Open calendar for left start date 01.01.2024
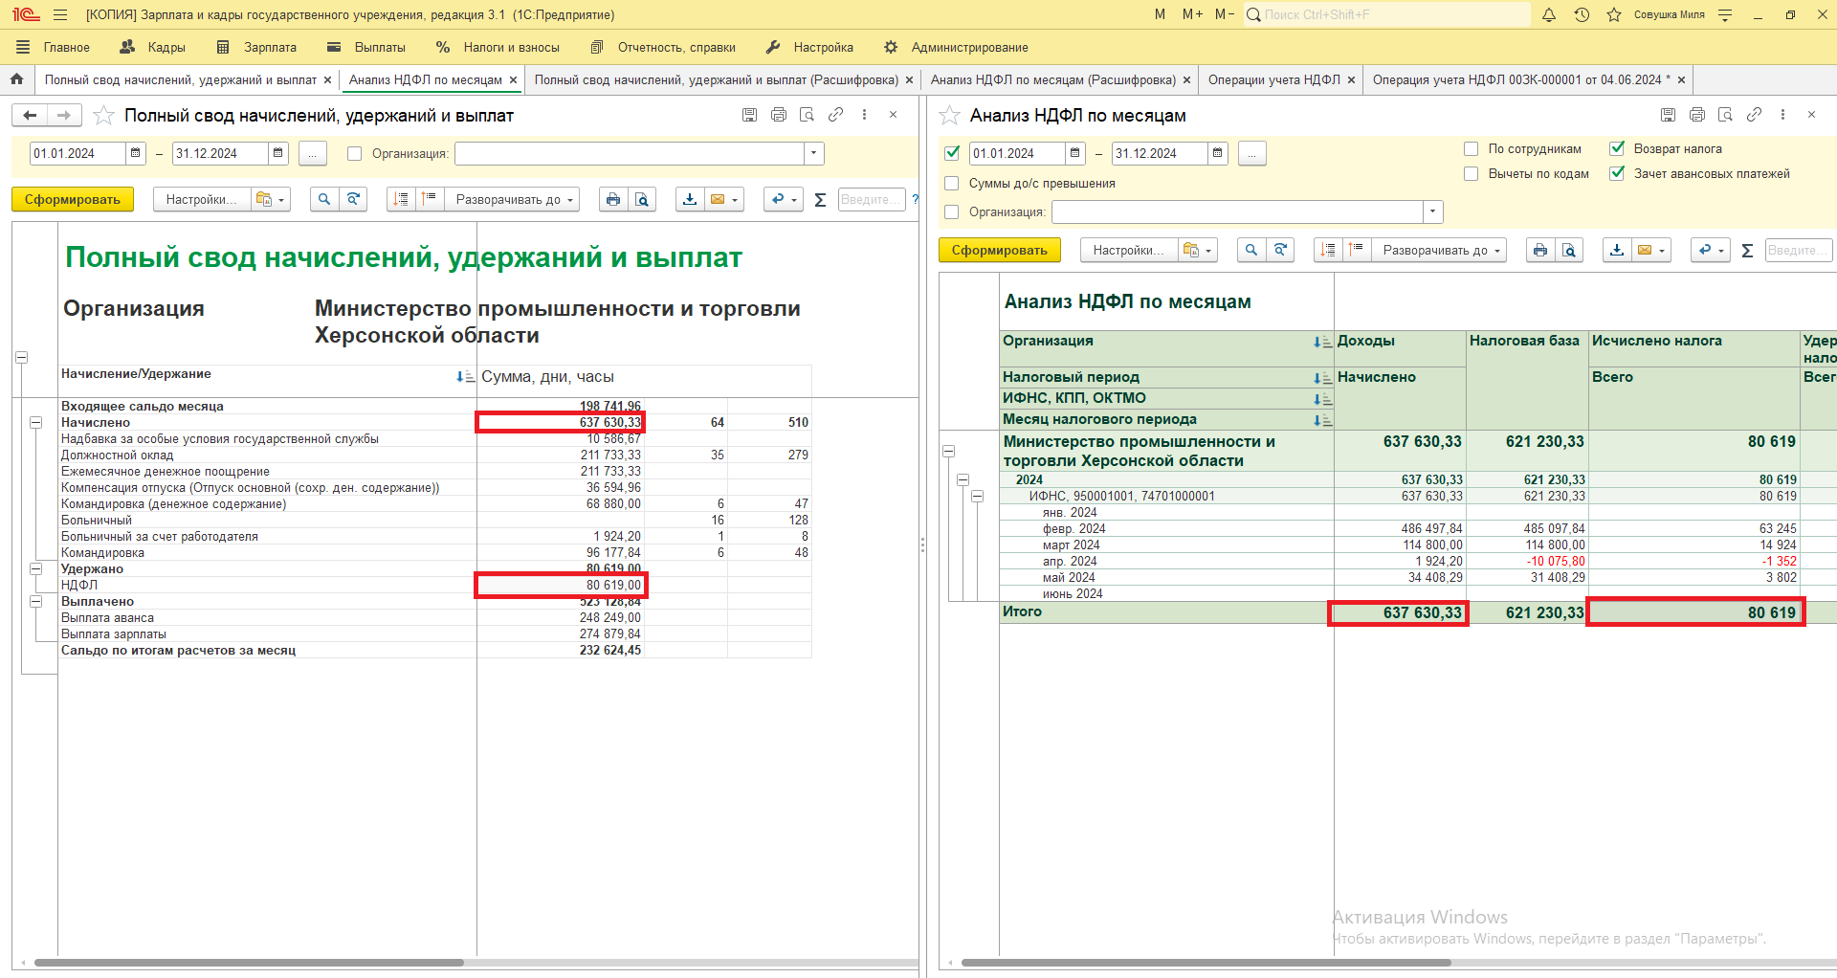1837x978 pixels. pyautogui.click(x=136, y=153)
